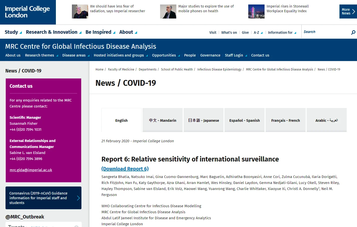Click the MRC Centre for Global Infectious Disease Analysis title
The image size is (357, 227).
[80, 46]
